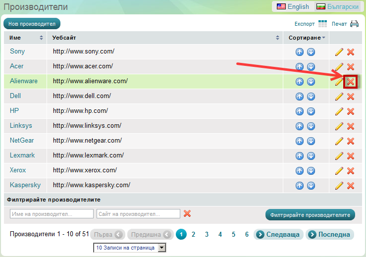Move Acer row up
Image resolution: width=366 pixels, height=257 pixels.
(x=299, y=67)
